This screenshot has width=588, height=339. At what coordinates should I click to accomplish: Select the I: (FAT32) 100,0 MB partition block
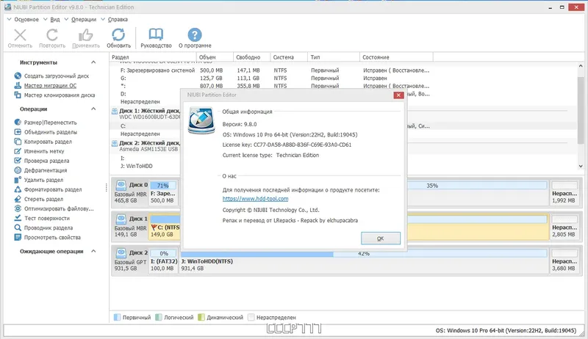163,260
